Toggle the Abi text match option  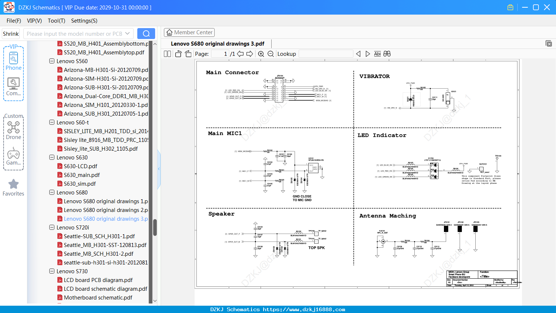[377, 54]
